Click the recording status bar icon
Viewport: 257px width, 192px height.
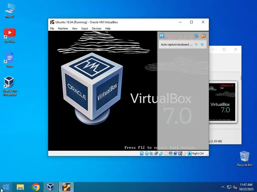click(175, 153)
